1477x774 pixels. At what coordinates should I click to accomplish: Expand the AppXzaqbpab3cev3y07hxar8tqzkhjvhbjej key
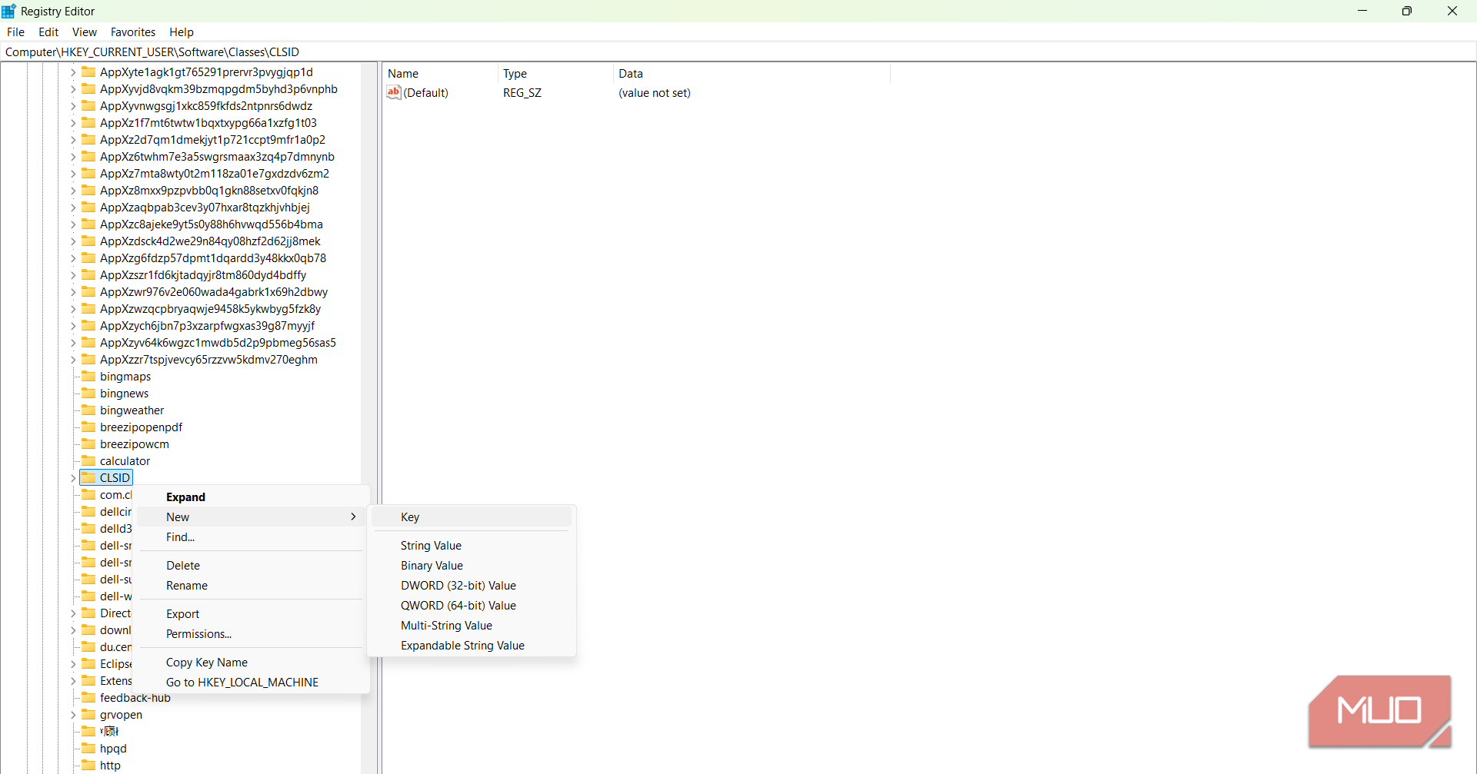click(x=73, y=208)
